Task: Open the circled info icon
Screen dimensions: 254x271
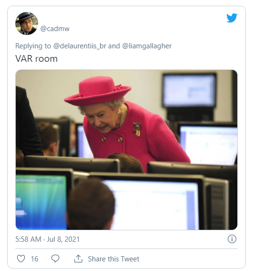Action: coord(232,239)
